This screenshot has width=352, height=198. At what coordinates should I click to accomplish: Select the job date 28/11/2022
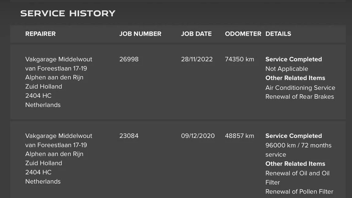pyautogui.click(x=197, y=59)
